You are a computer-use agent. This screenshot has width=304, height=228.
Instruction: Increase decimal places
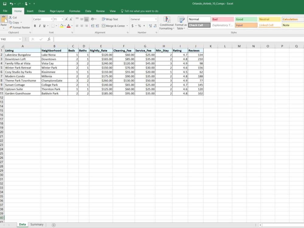pos(150,26)
